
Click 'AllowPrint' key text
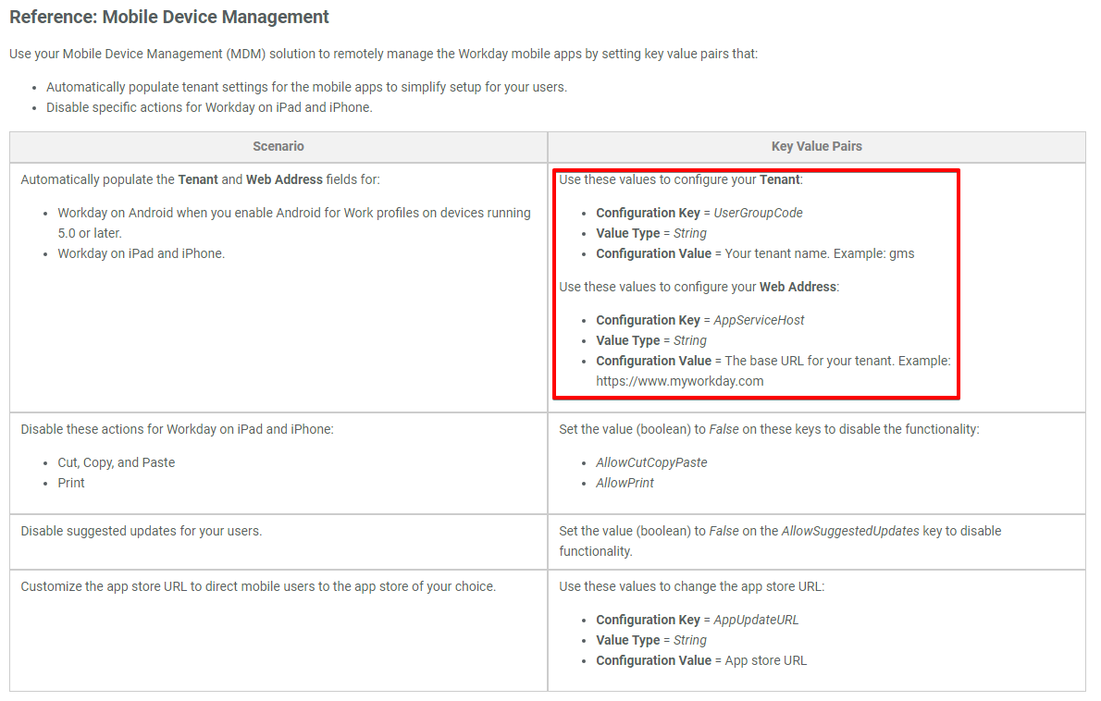[625, 484]
